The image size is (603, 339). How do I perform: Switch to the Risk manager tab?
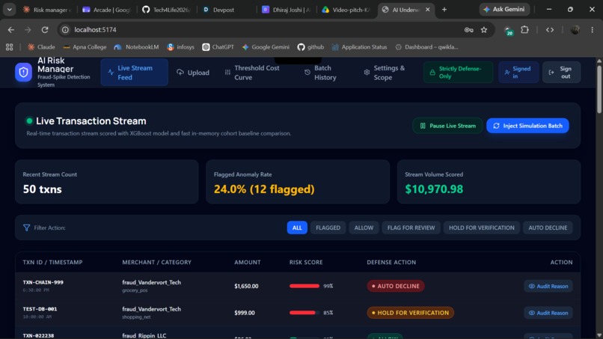47,10
